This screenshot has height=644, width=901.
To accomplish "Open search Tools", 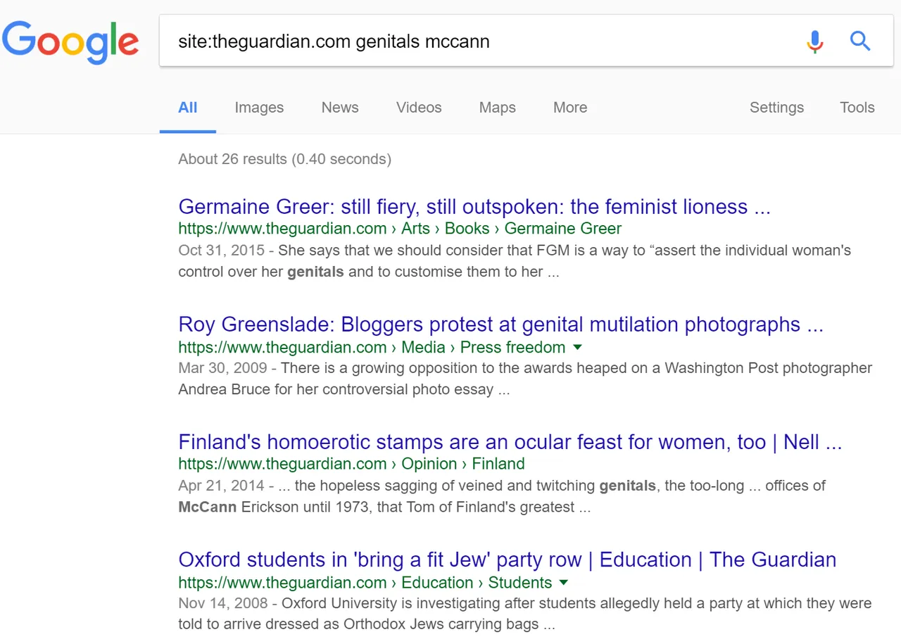I will tap(857, 108).
